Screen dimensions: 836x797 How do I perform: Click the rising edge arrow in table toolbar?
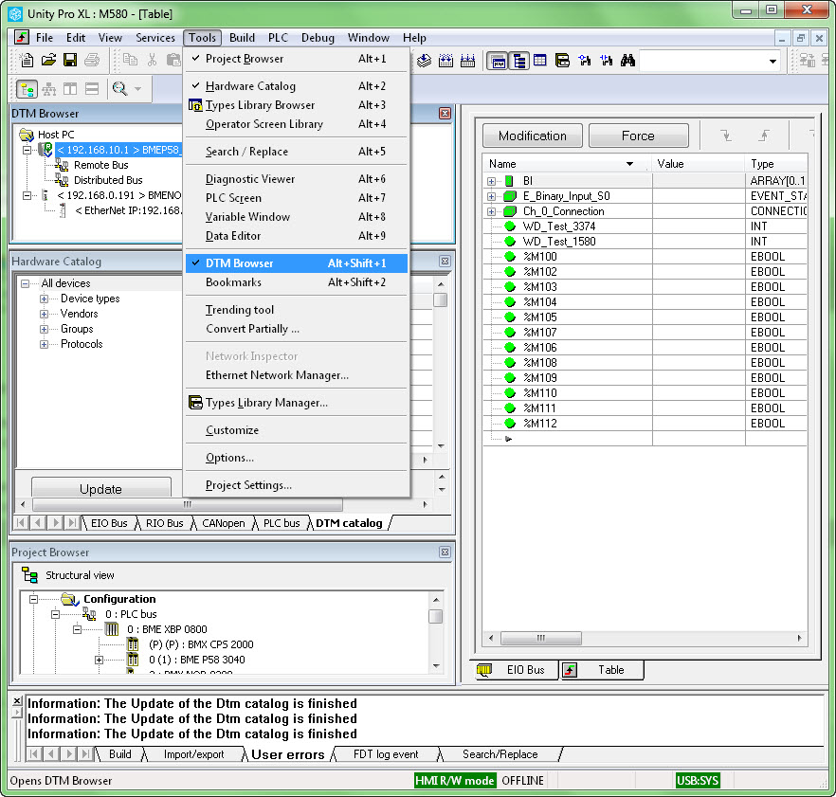coord(765,136)
